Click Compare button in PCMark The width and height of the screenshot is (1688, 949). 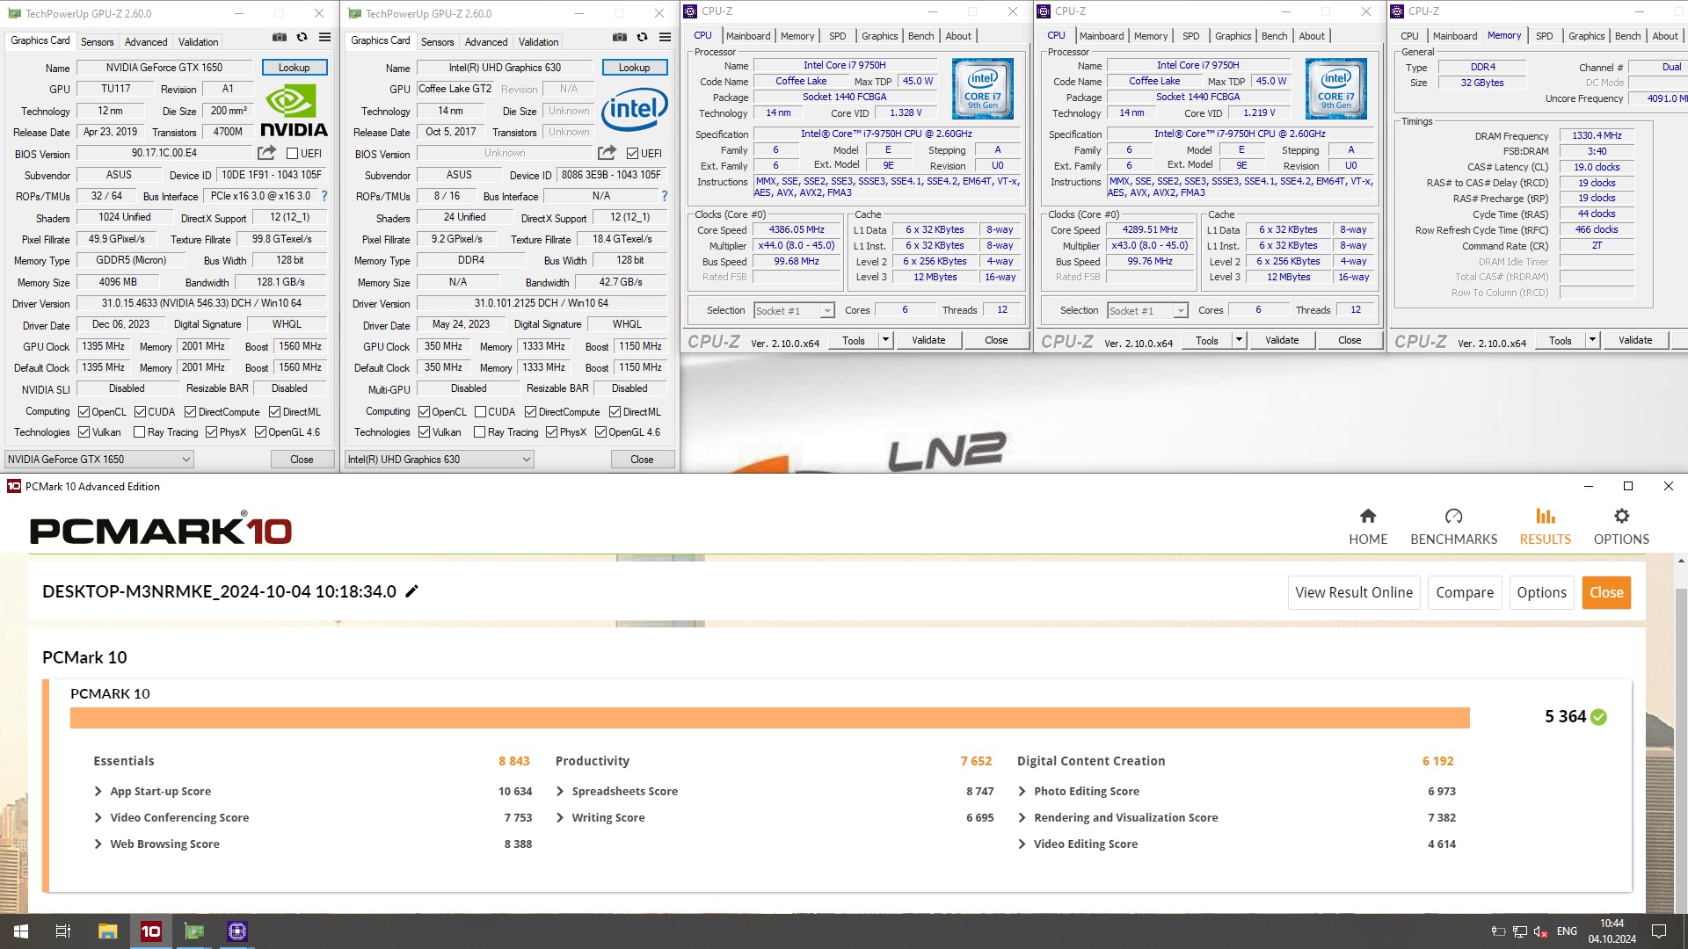[x=1465, y=592]
